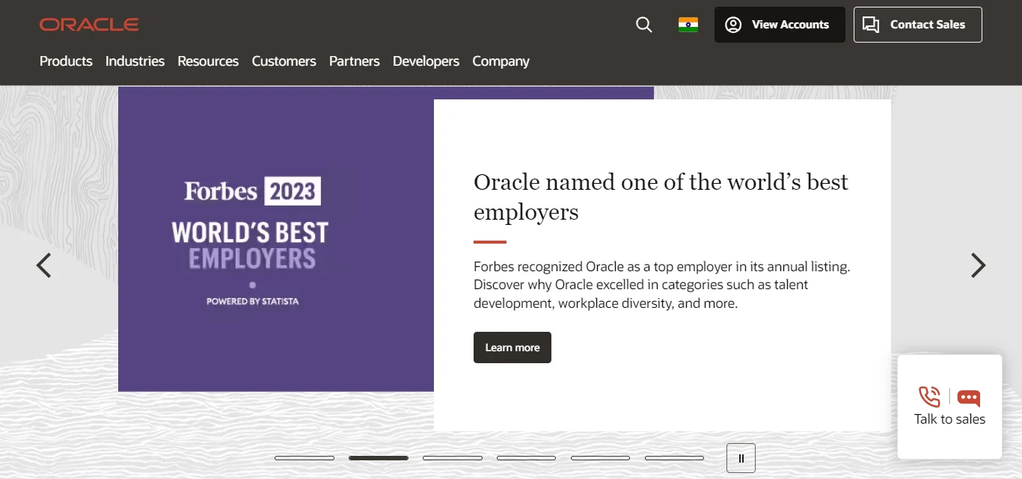1022x479 pixels.
Task: Open the Resources menu
Action: click(x=208, y=61)
